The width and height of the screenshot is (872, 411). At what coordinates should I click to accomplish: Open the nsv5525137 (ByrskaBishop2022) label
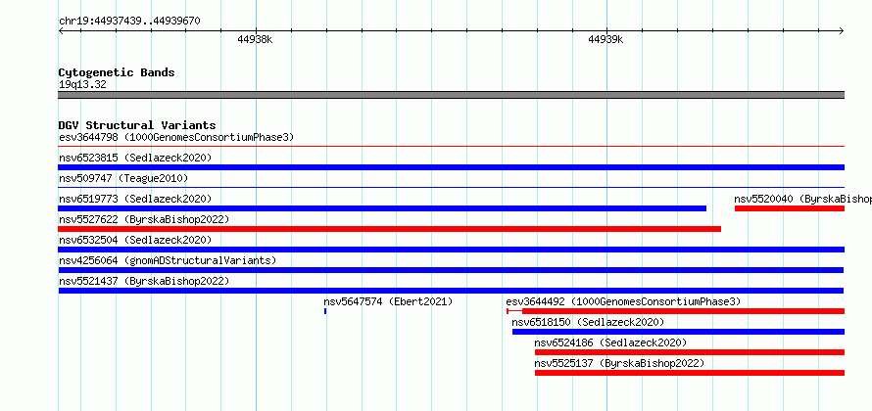(x=619, y=363)
